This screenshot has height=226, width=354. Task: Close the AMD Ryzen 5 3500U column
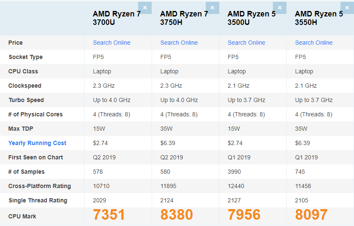280,8
